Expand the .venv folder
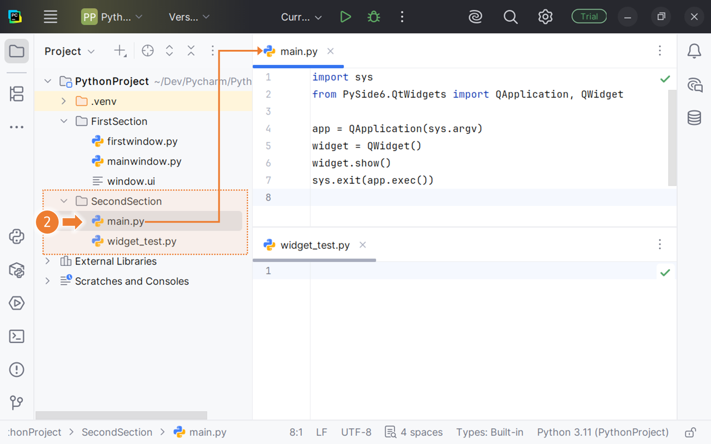Screen dimensions: 711x444 64,101
